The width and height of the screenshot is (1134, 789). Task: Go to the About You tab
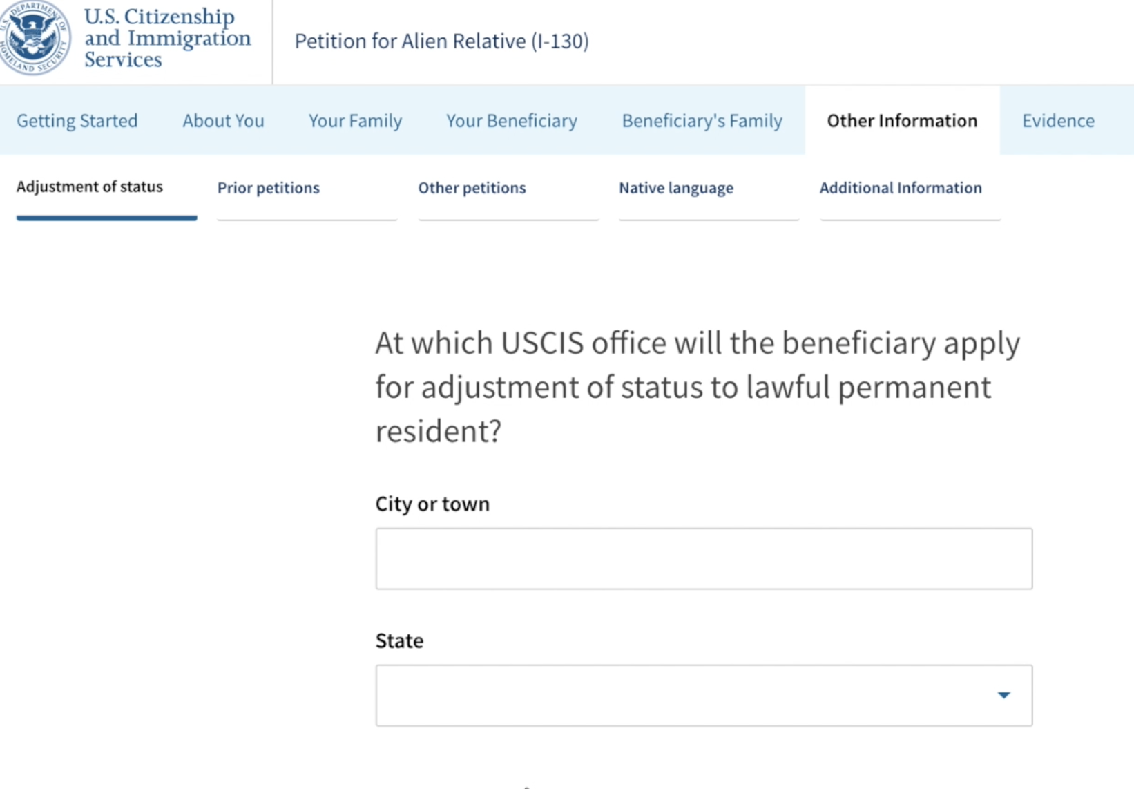click(223, 120)
